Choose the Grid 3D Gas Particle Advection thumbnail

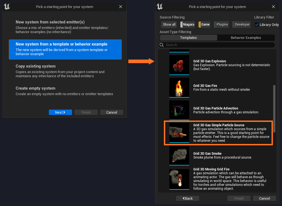pos(179,110)
